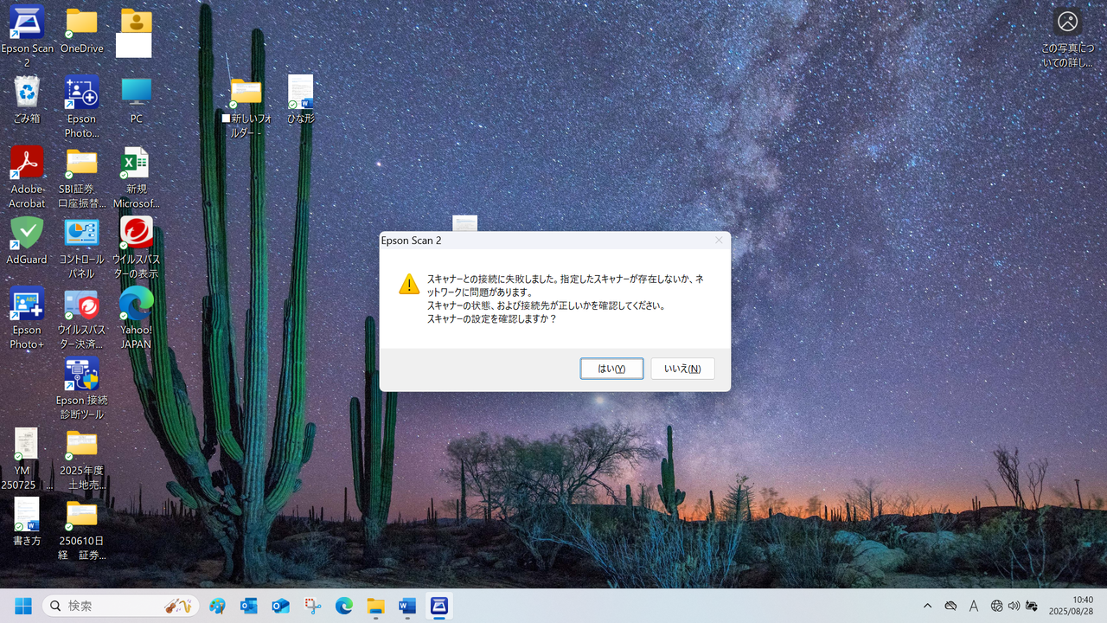1107x623 pixels.
Task: Open Microsoft Edge from the taskbar
Action: pyautogui.click(x=344, y=606)
